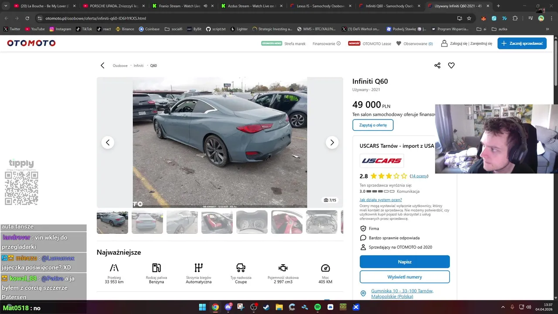Click the Zapytaj o ofertę button
558x314 pixels.
373,125
